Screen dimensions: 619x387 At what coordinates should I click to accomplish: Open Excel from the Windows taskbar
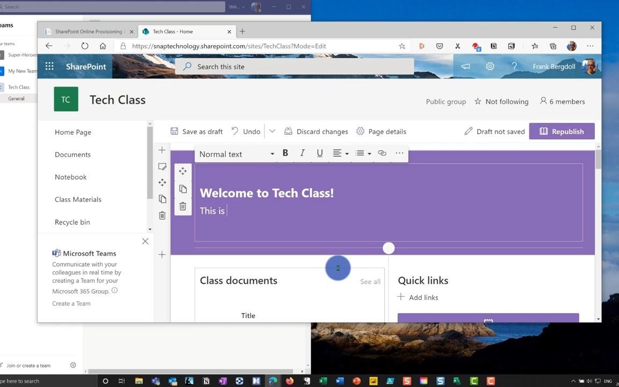pyautogui.click(x=323, y=381)
